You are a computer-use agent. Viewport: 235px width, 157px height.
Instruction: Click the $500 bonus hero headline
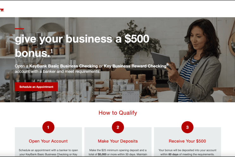[x=82, y=46]
